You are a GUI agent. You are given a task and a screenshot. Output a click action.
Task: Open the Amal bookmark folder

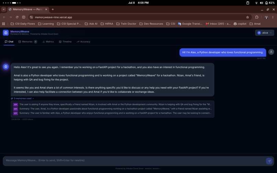click(255, 24)
